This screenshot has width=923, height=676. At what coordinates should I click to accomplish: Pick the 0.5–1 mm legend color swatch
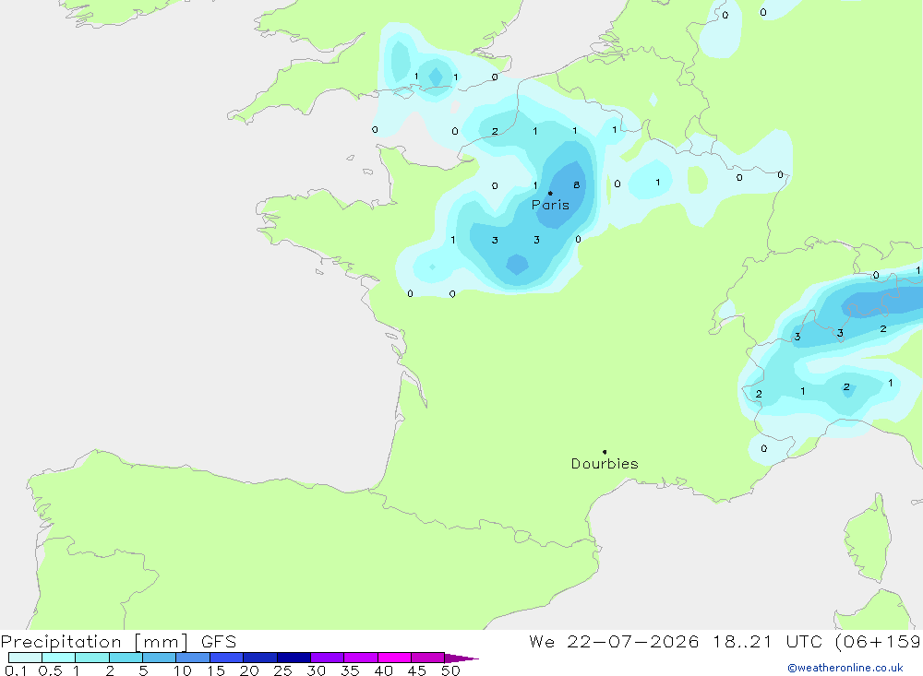59,658
